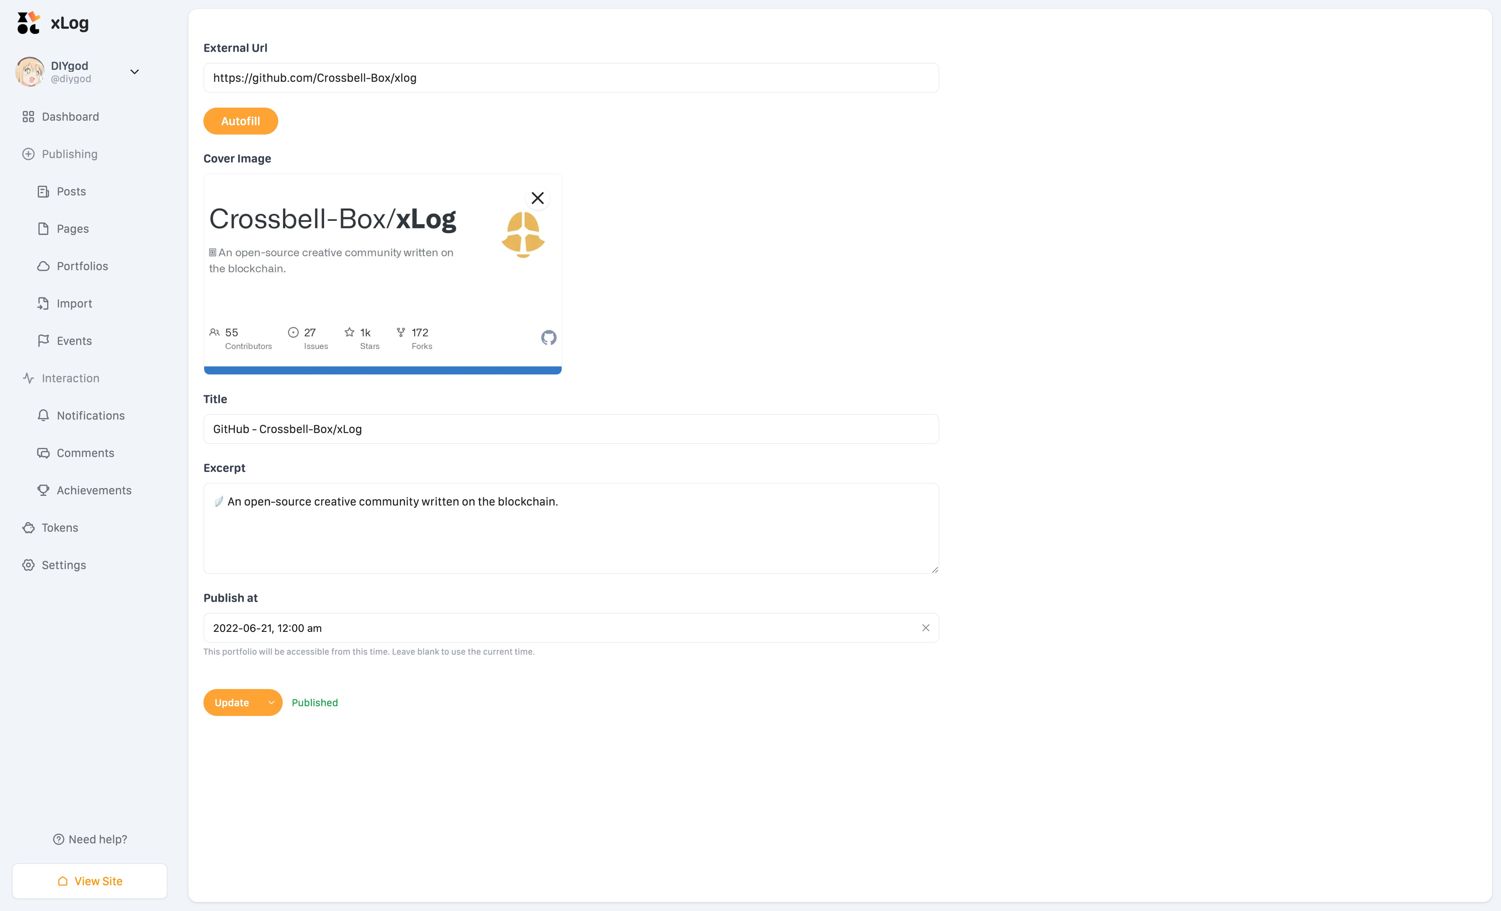Click the Events flag icon

click(x=43, y=341)
